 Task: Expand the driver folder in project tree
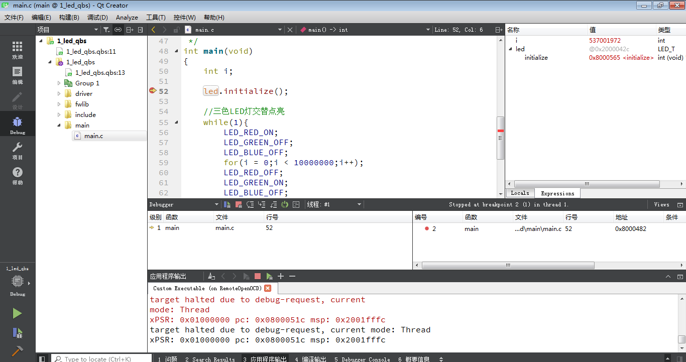tap(59, 93)
